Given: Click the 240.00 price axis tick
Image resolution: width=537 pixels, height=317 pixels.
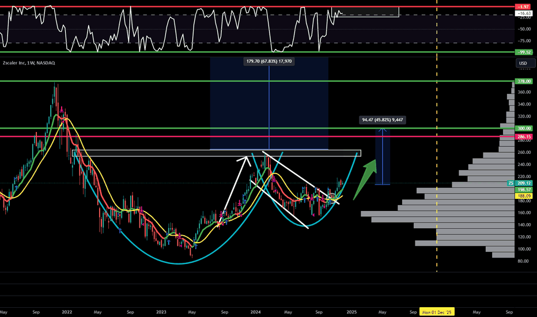Looking at the screenshot, I should (x=524, y=164).
